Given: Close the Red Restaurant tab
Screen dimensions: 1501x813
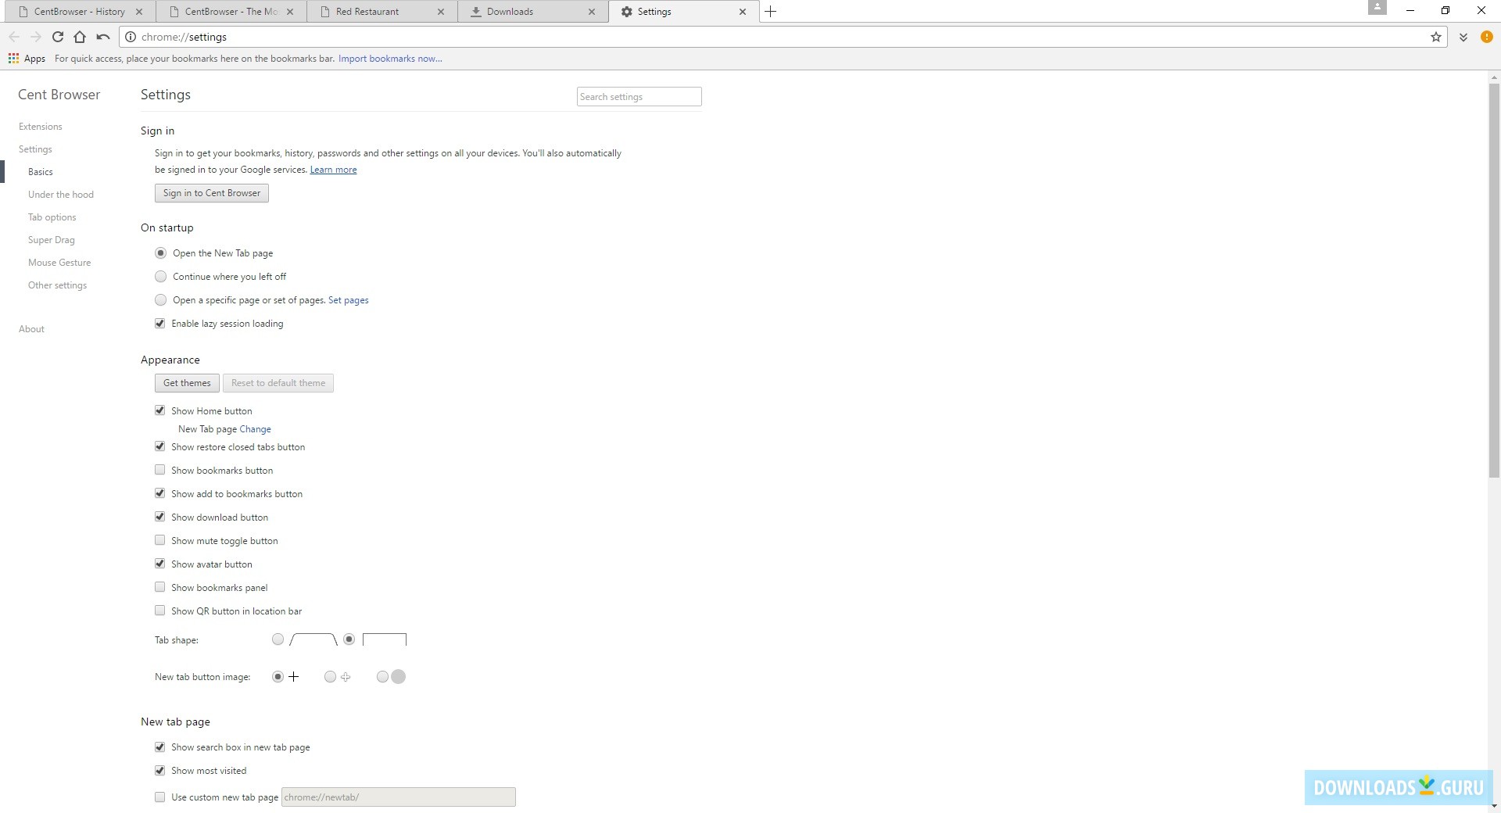Looking at the screenshot, I should pos(441,12).
